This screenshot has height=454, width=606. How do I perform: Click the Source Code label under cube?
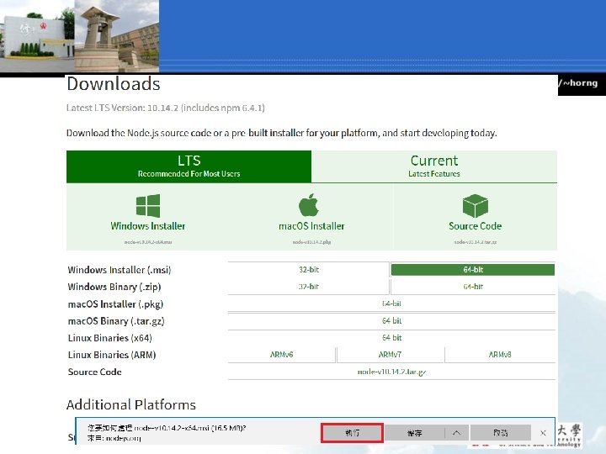[475, 226]
